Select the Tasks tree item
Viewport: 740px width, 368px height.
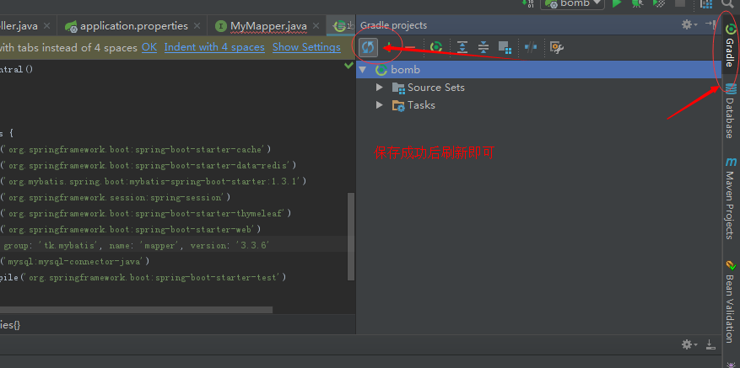[413, 105]
